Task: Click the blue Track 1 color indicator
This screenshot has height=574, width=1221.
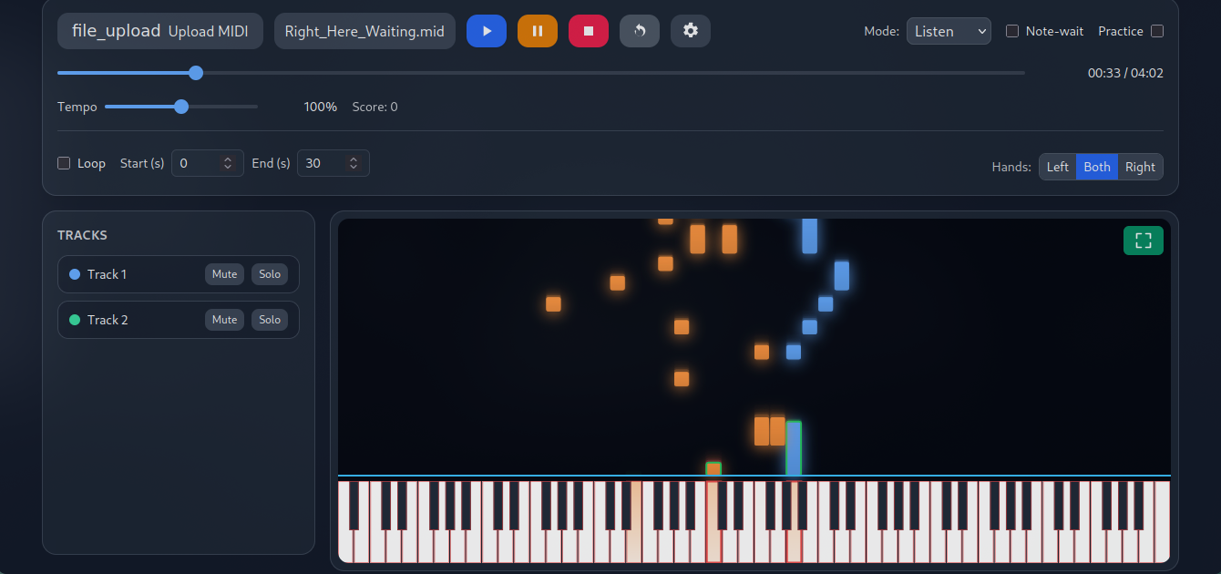Action: (x=75, y=273)
